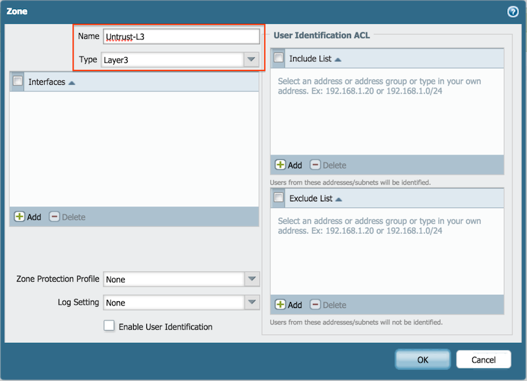This screenshot has height=381, width=527.
Task: Tick the Exclude List header checkbox
Action: pos(279,197)
